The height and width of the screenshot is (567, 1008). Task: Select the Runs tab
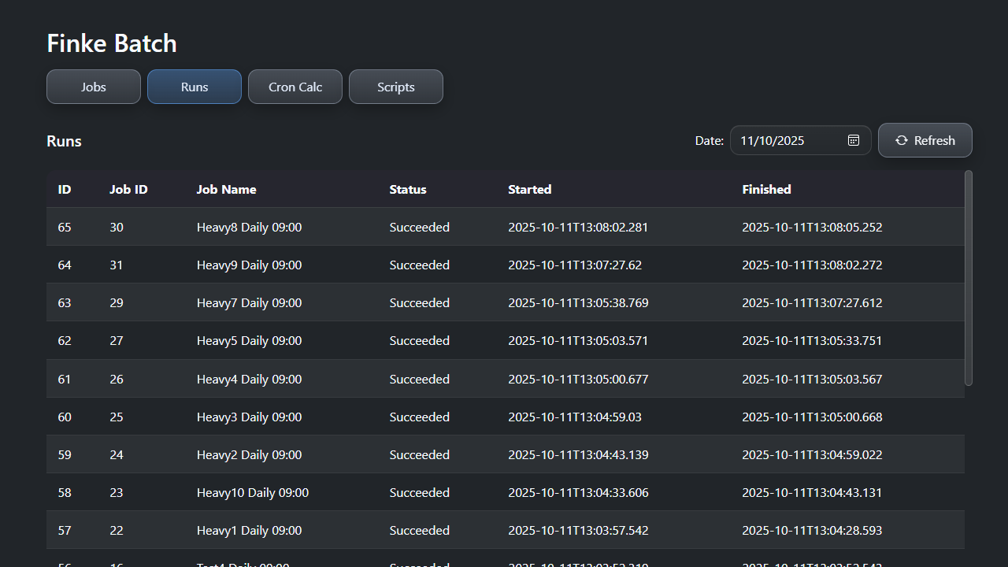(195, 87)
